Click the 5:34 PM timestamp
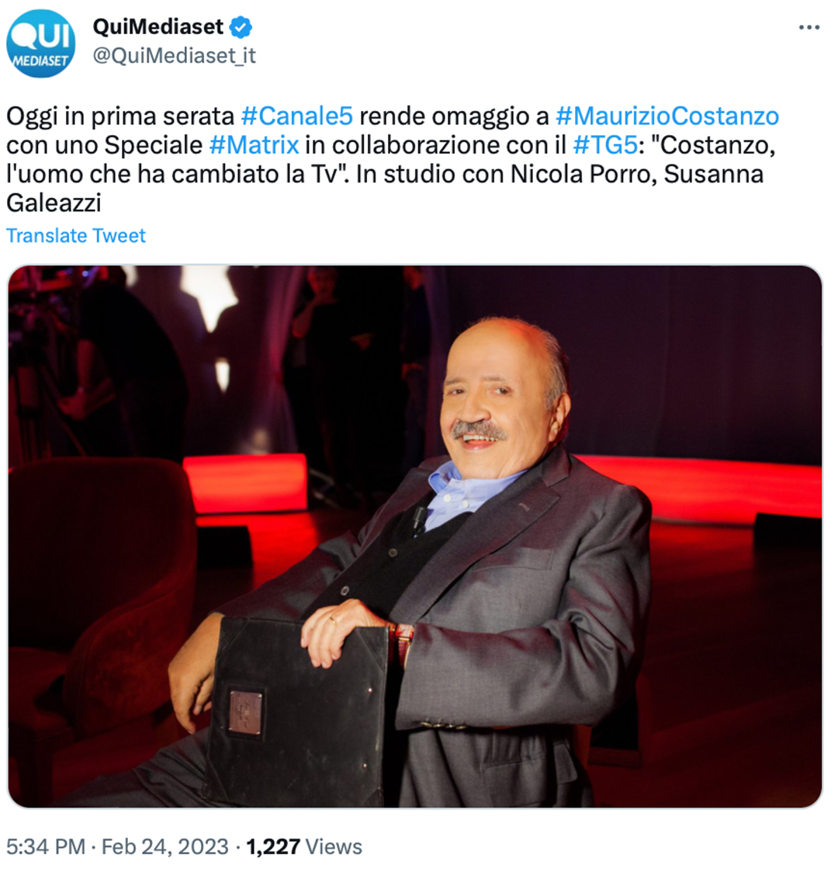This screenshot has width=838, height=872. click(x=46, y=847)
